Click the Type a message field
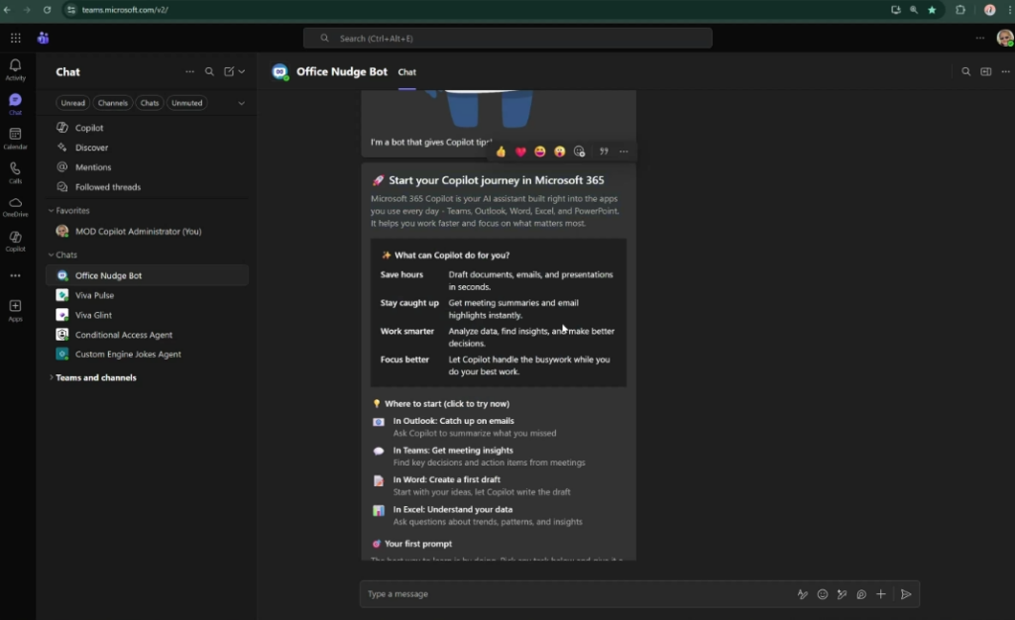This screenshot has width=1015, height=620. pyautogui.click(x=575, y=594)
